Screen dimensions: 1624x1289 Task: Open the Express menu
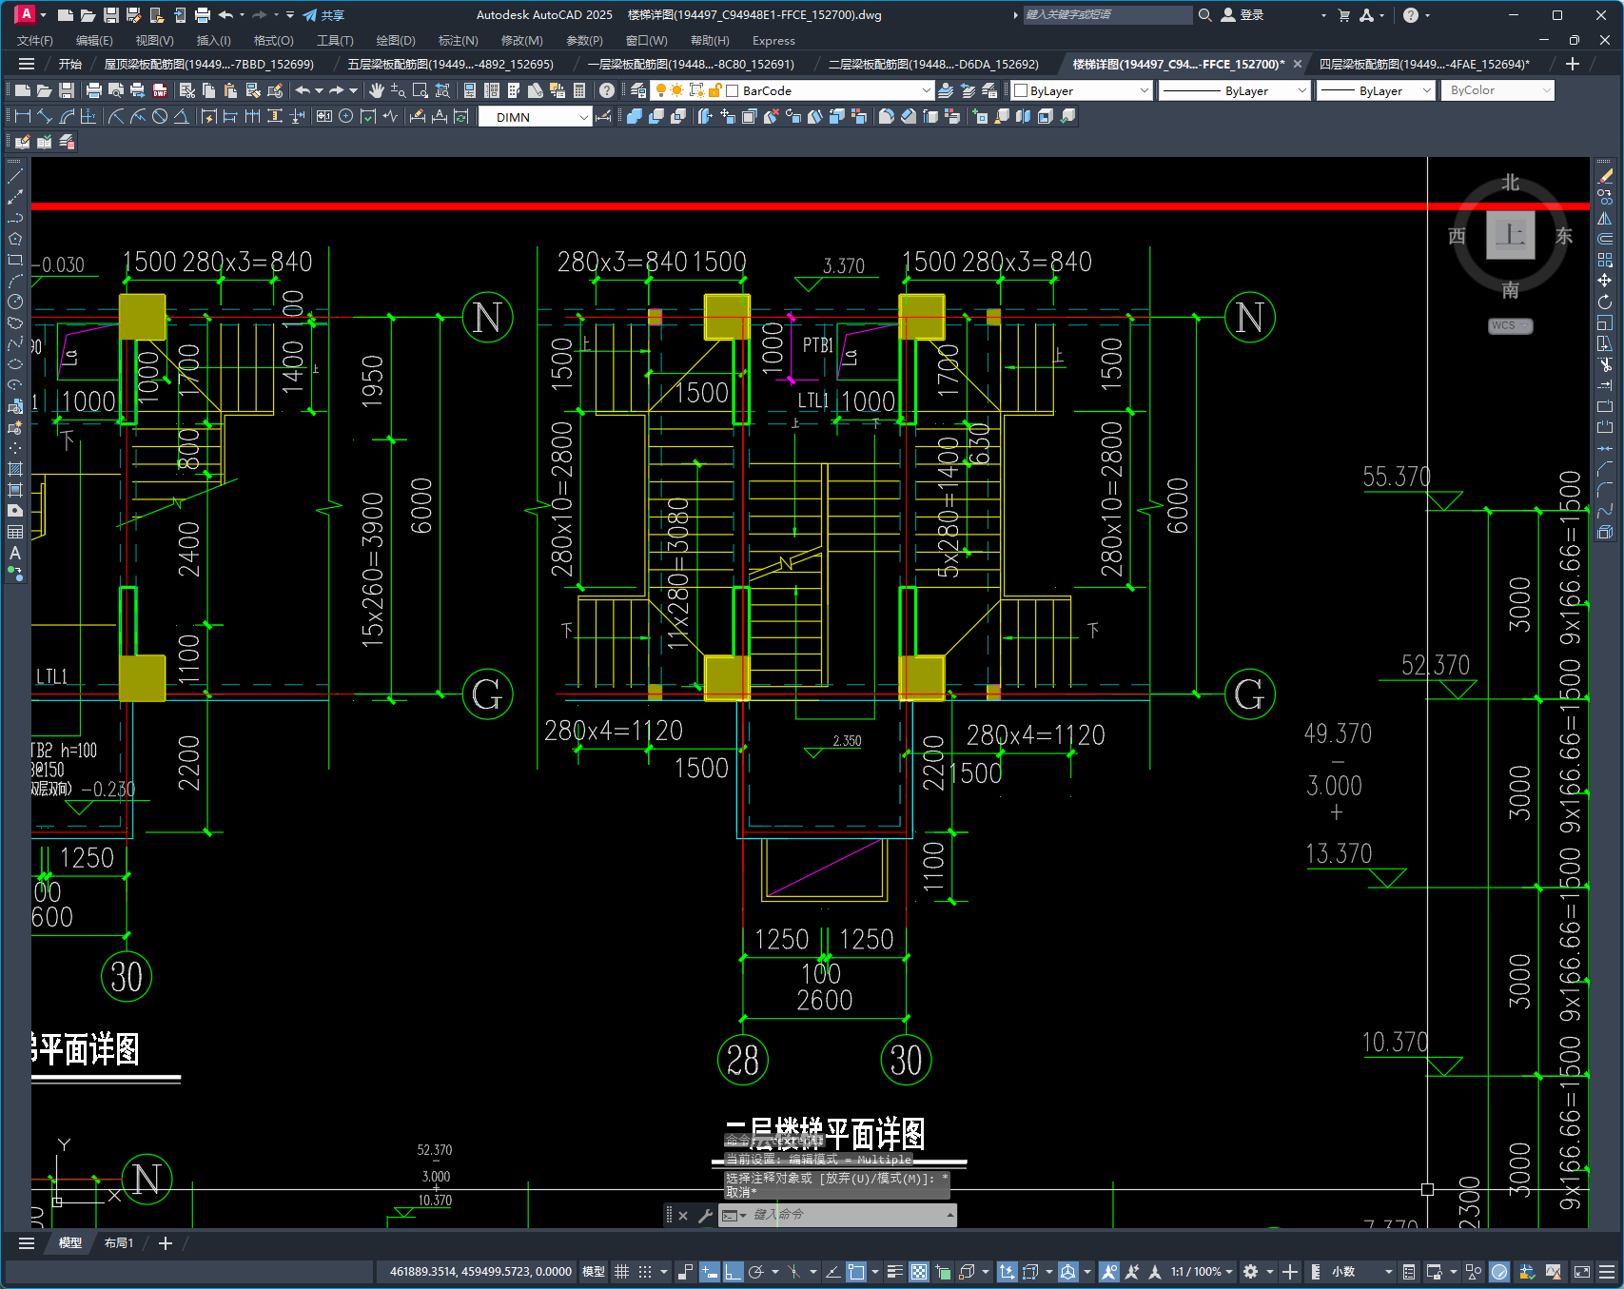click(x=773, y=41)
